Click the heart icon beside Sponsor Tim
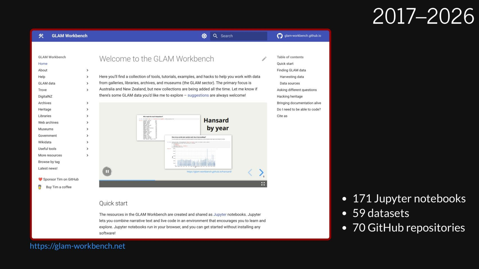Viewport: 479px width, 269px height. [40, 179]
